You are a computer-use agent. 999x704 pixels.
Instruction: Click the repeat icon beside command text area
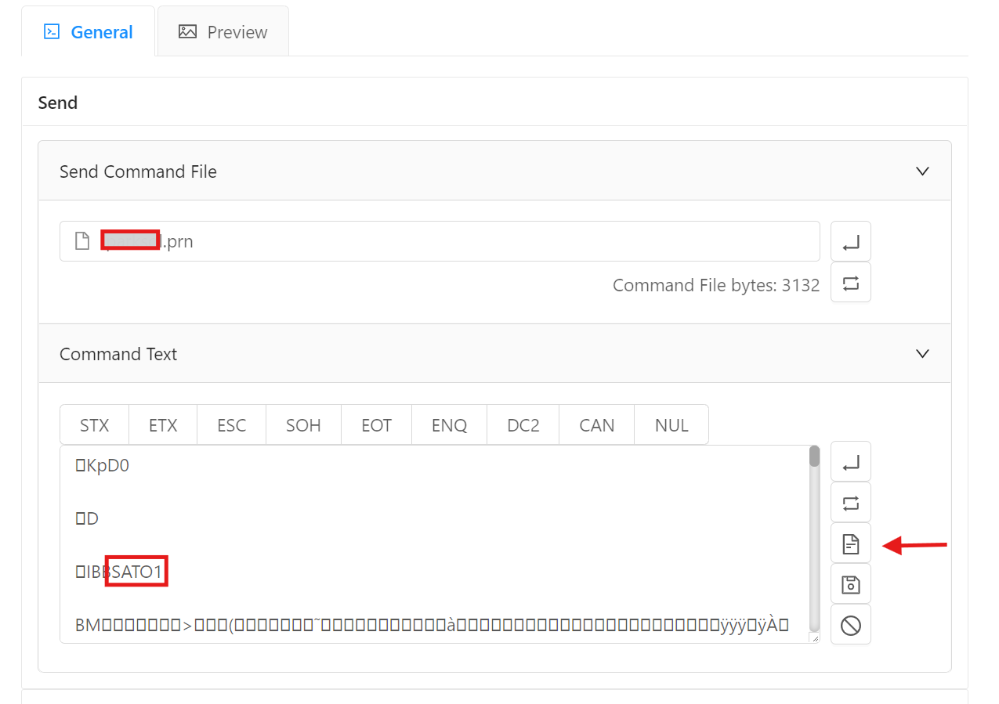pyautogui.click(x=850, y=503)
